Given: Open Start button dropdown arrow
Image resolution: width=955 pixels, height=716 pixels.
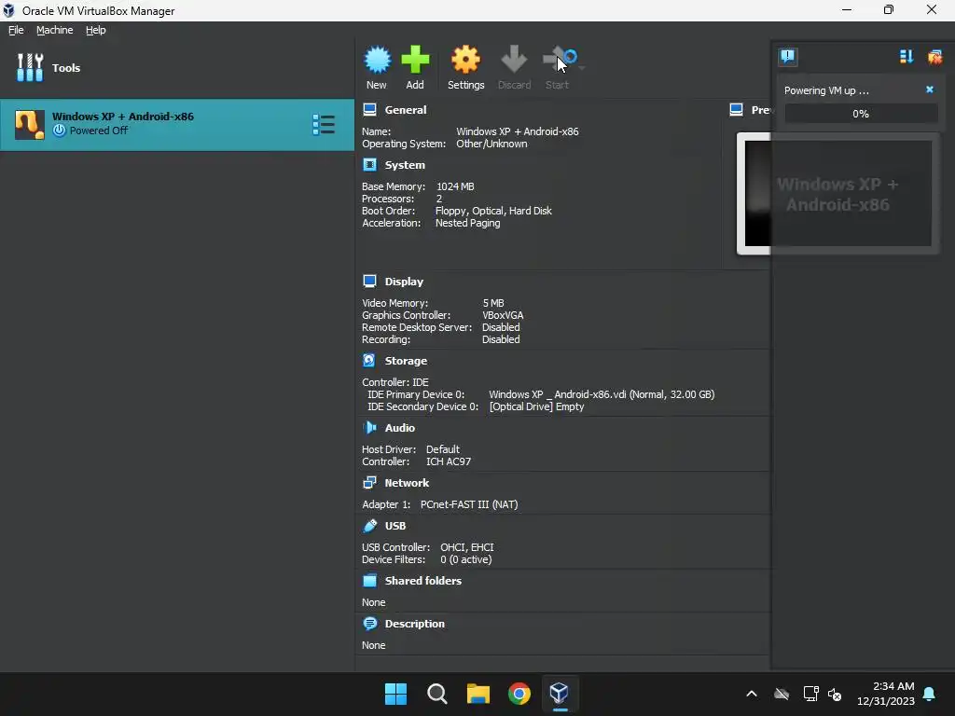Looking at the screenshot, I should coord(582,67).
